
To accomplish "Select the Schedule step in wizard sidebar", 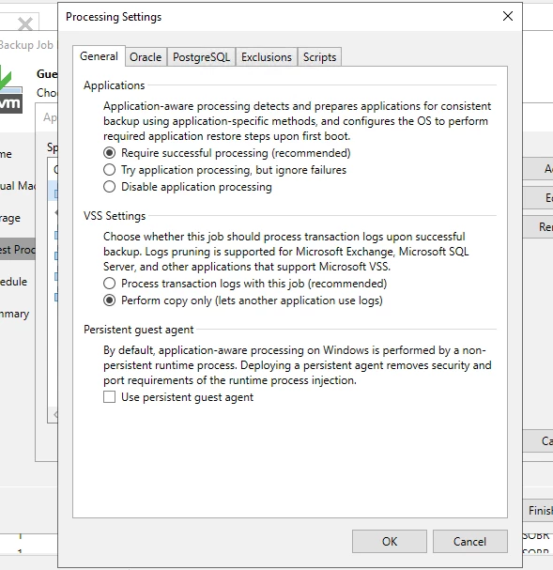I will [x=13, y=282].
